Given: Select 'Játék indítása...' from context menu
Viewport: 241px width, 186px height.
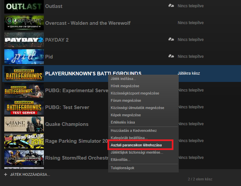Looking at the screenshot, I should 123,79.
